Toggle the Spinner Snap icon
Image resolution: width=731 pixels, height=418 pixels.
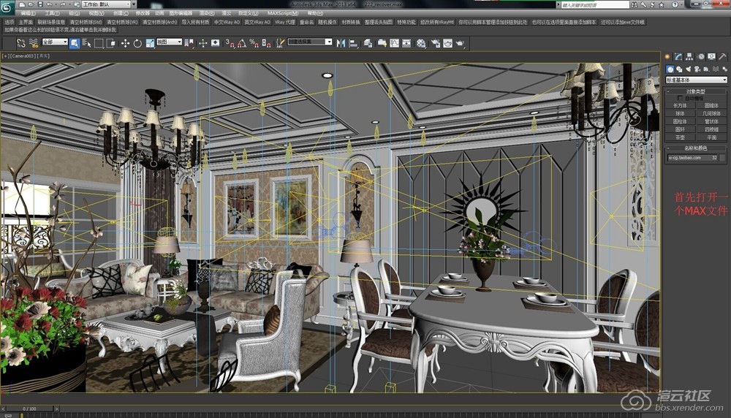[x=266, y=43]
